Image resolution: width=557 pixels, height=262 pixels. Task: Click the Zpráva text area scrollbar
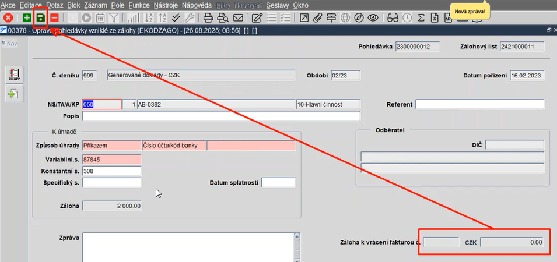tap(297, 247)
